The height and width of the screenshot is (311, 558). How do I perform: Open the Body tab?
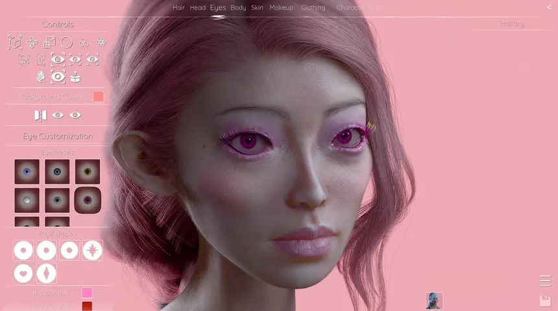[x=238, y=8]
